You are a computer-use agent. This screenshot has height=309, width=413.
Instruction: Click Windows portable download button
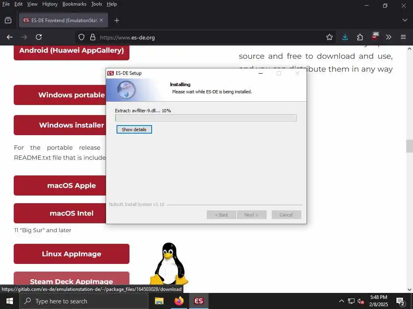click(60, 95)
